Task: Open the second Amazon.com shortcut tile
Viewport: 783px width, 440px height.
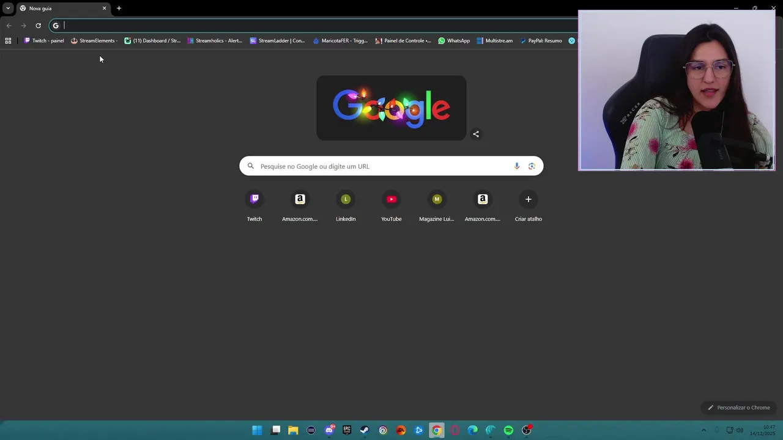Action: pos(483,207)
